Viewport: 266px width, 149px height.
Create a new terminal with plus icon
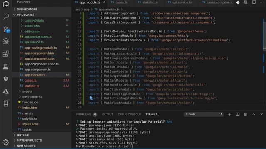click(229, 114)
